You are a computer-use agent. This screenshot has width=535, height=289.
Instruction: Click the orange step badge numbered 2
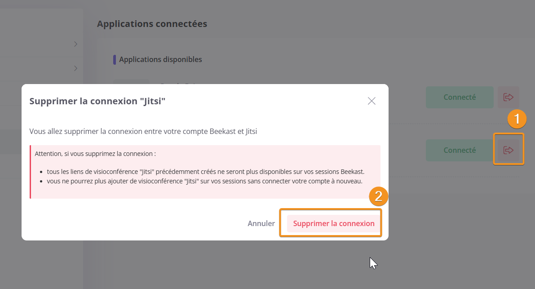pyautogui.click(x=378, y=196)
